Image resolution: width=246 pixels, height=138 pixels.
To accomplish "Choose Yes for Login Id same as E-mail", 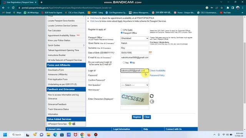I will point(124,62).
